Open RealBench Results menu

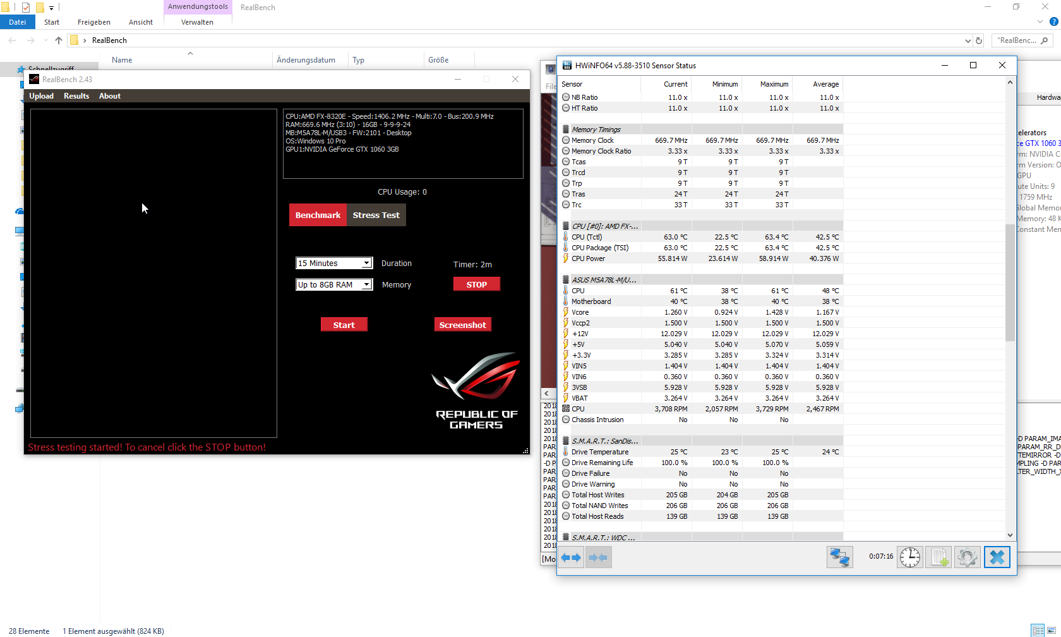tap(76, 96)
